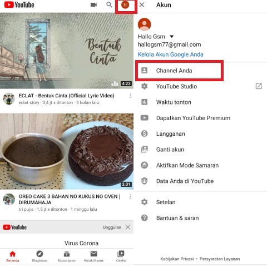Image resolution: width=267 pixels, height=267 pixels.
Task: Switch to Eksplorasi tab
Action: (39, 256)
